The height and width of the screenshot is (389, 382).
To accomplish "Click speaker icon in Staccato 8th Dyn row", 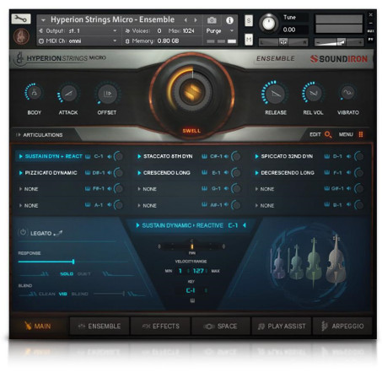I will coord(226,156).
